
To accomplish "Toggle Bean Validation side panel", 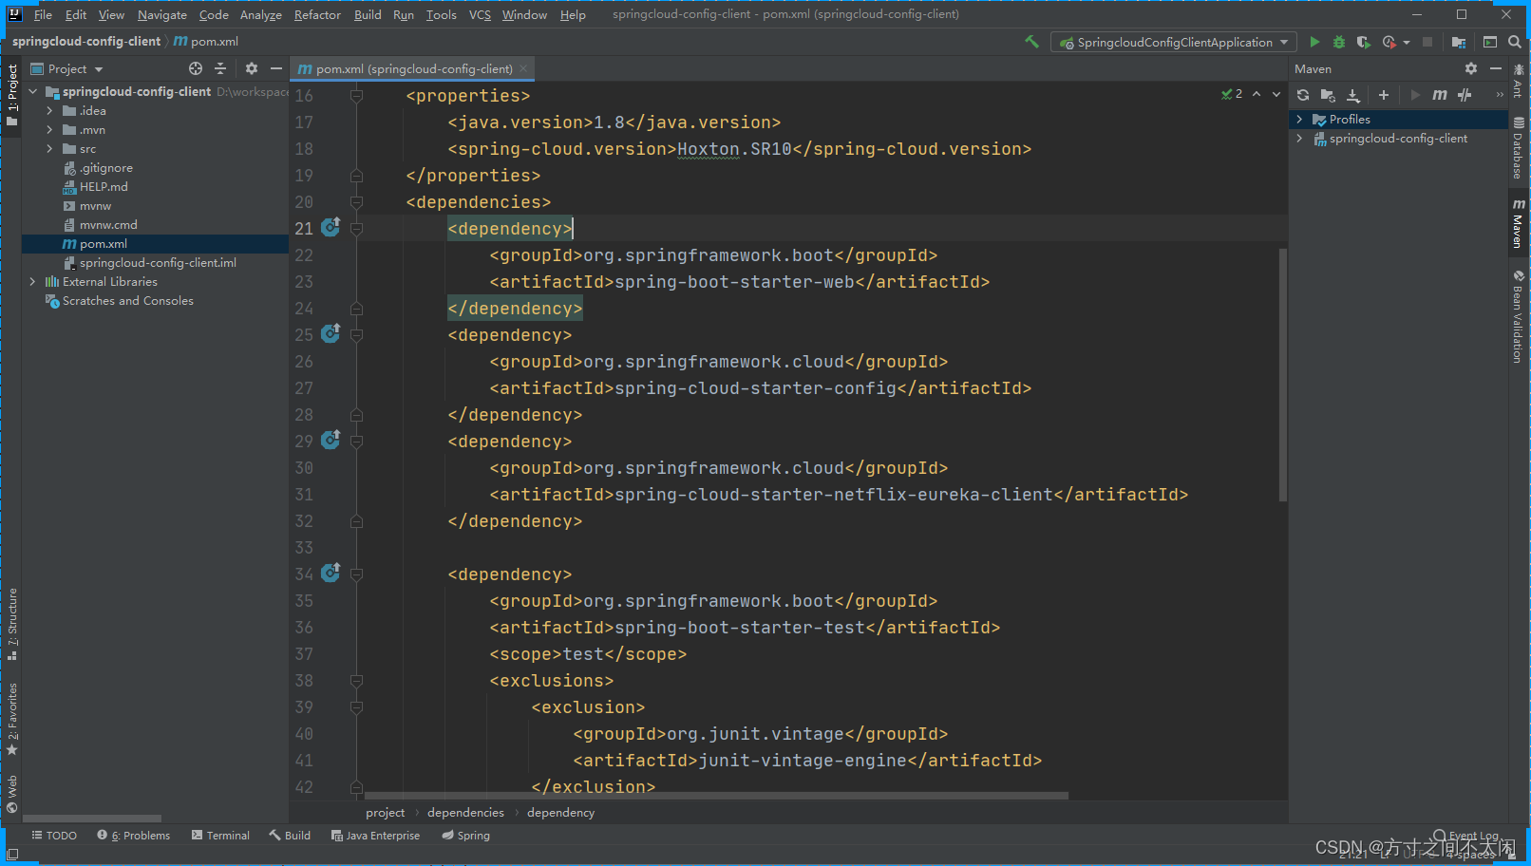I will [1519, 316].
